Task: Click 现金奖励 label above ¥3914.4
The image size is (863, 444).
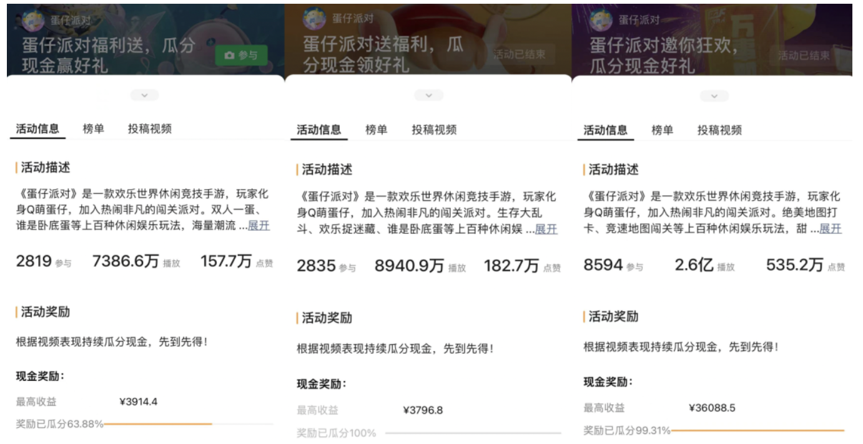Action: click(41, 376)
